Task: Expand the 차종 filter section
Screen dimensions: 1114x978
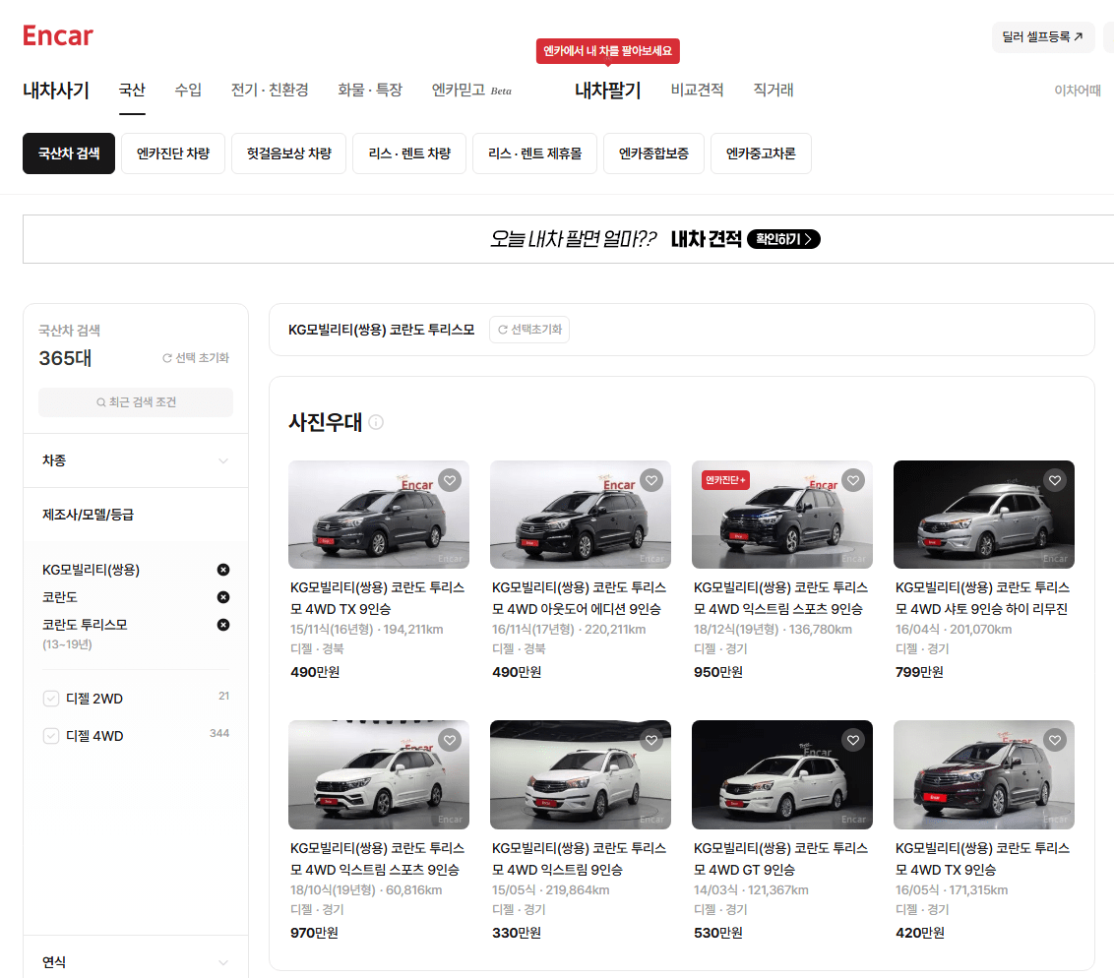Action: pyautogui.click(x=136, y=460)
